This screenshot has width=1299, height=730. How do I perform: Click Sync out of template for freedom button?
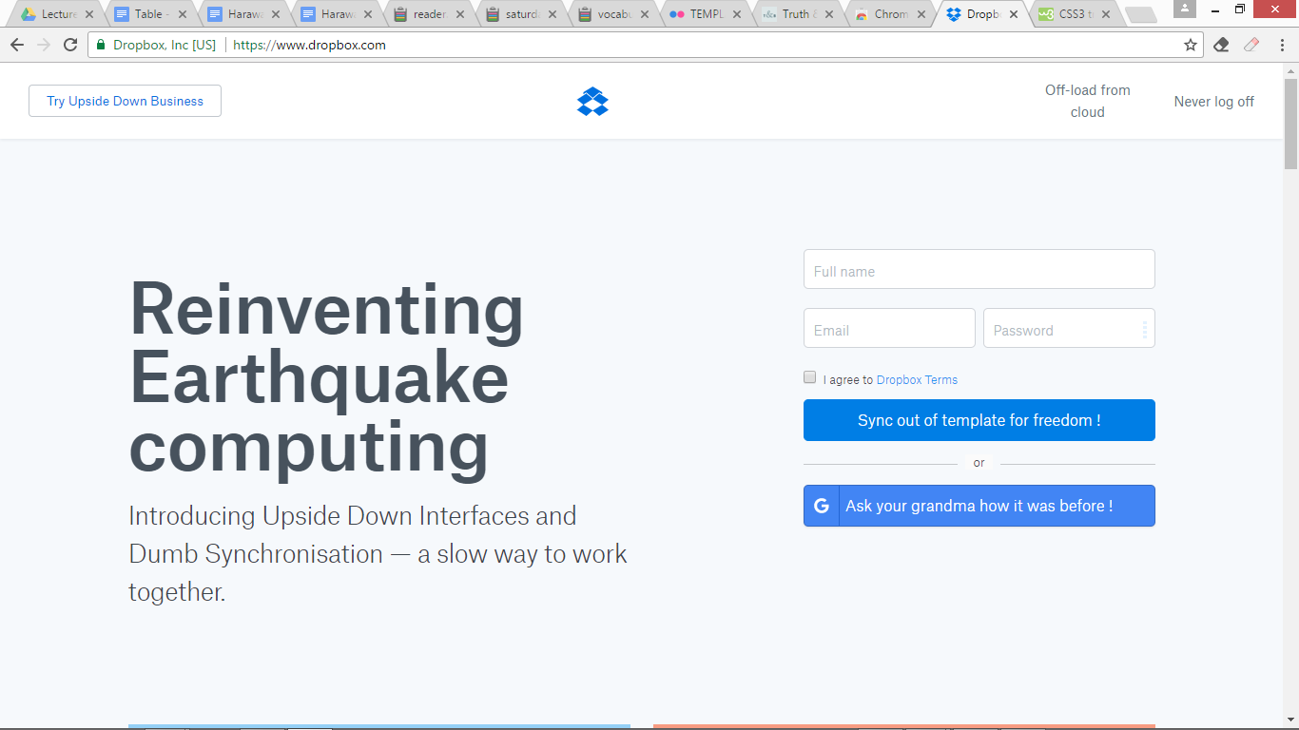[x=979, y=420]
